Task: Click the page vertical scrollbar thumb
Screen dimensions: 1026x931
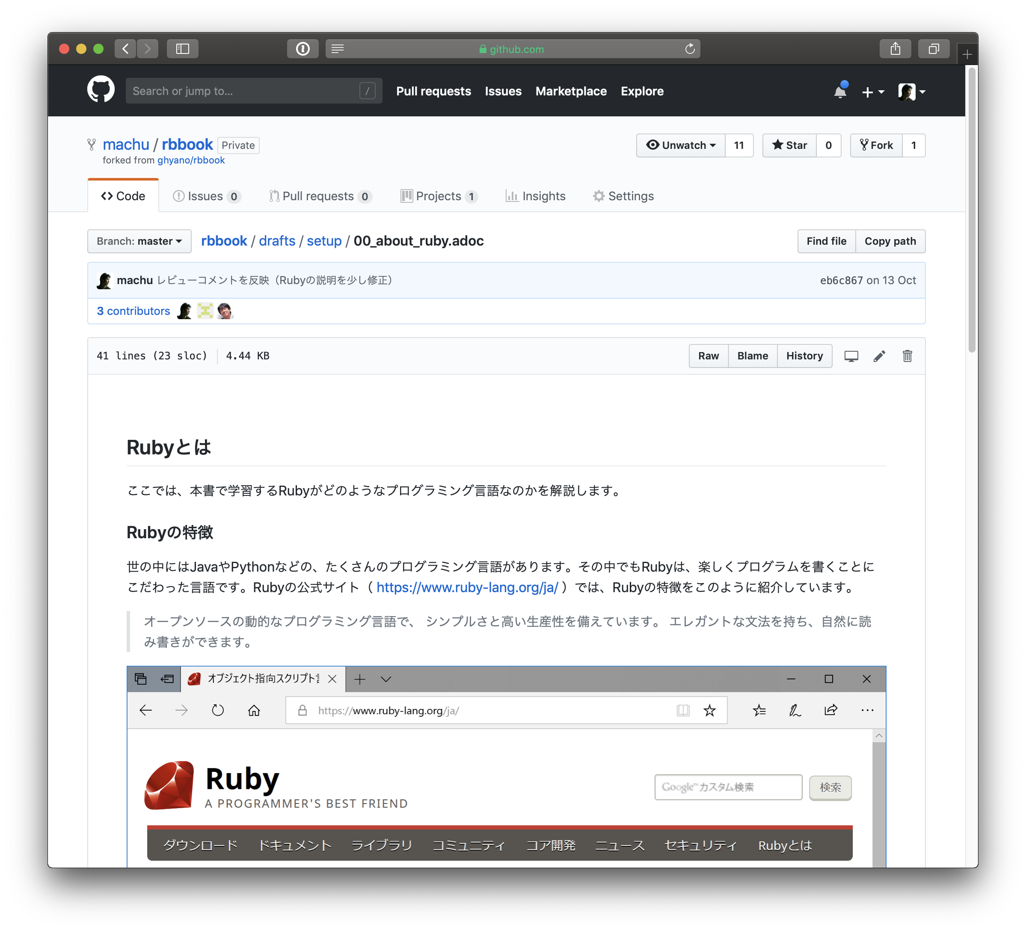Action: pos(972,210)
